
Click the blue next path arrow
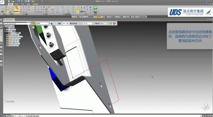click(x=68, y=23)
